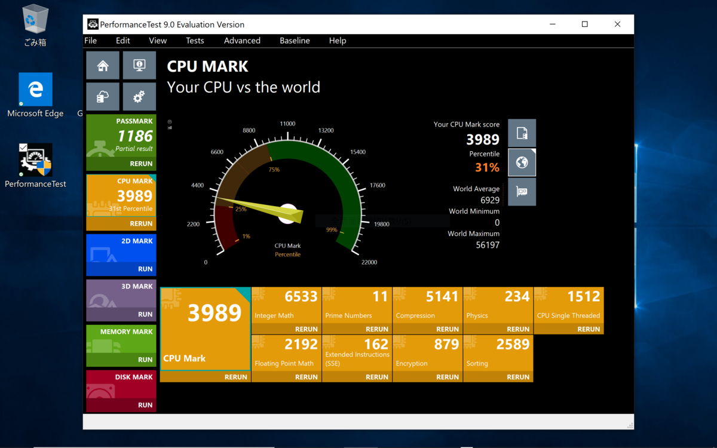The height and width of the screenshot is (448, 717).
Task: Run the Memory Mark test
Action: pyautogui.click(x=145, y=360)
